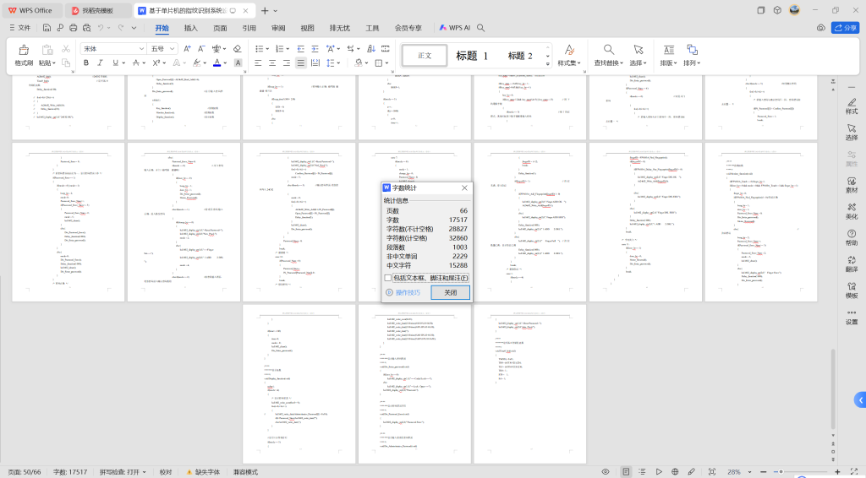
Task: Switch to the 页面 ribbon tab
Action: point(220,28)
